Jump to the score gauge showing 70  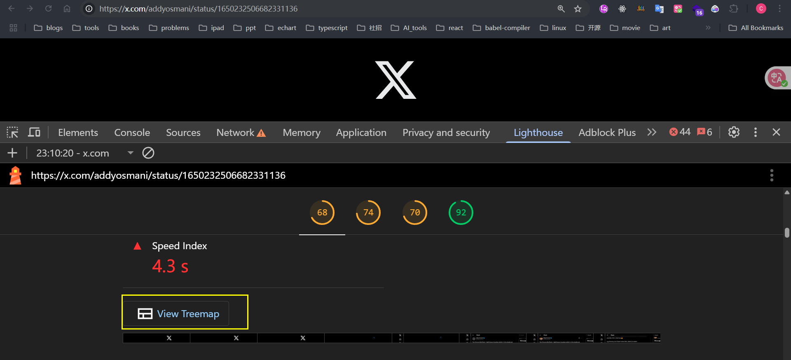click(415, 213)
